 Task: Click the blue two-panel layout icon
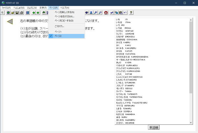tap(27, 13)
